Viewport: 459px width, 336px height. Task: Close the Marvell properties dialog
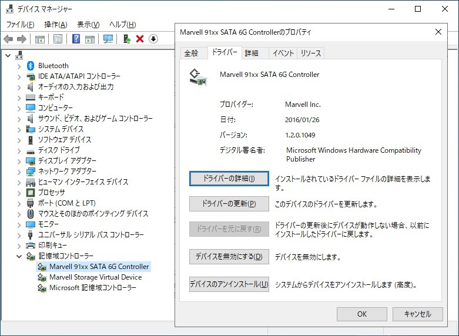(438, 32)
